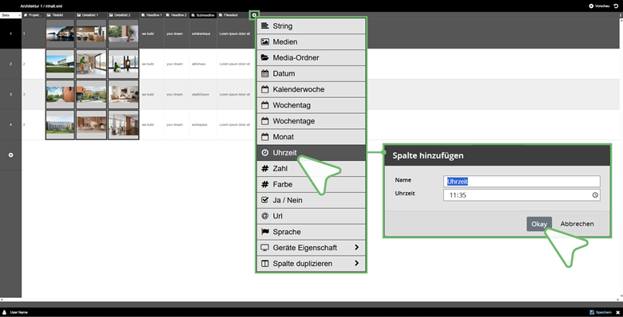Select row number 3 header
This screenshot has width=623, height=317.
(x=10, y=94)
